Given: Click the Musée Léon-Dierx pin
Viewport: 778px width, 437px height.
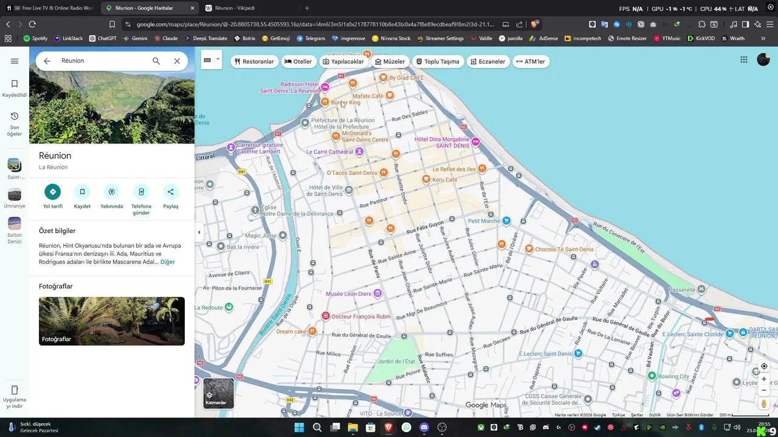Looking at the screenshot, I should pyautogui.click(x=377, y=294).
